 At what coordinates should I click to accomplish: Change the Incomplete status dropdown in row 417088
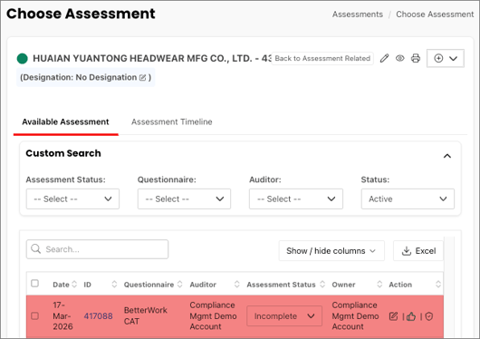pyautogui.click(x=284, y=316)
